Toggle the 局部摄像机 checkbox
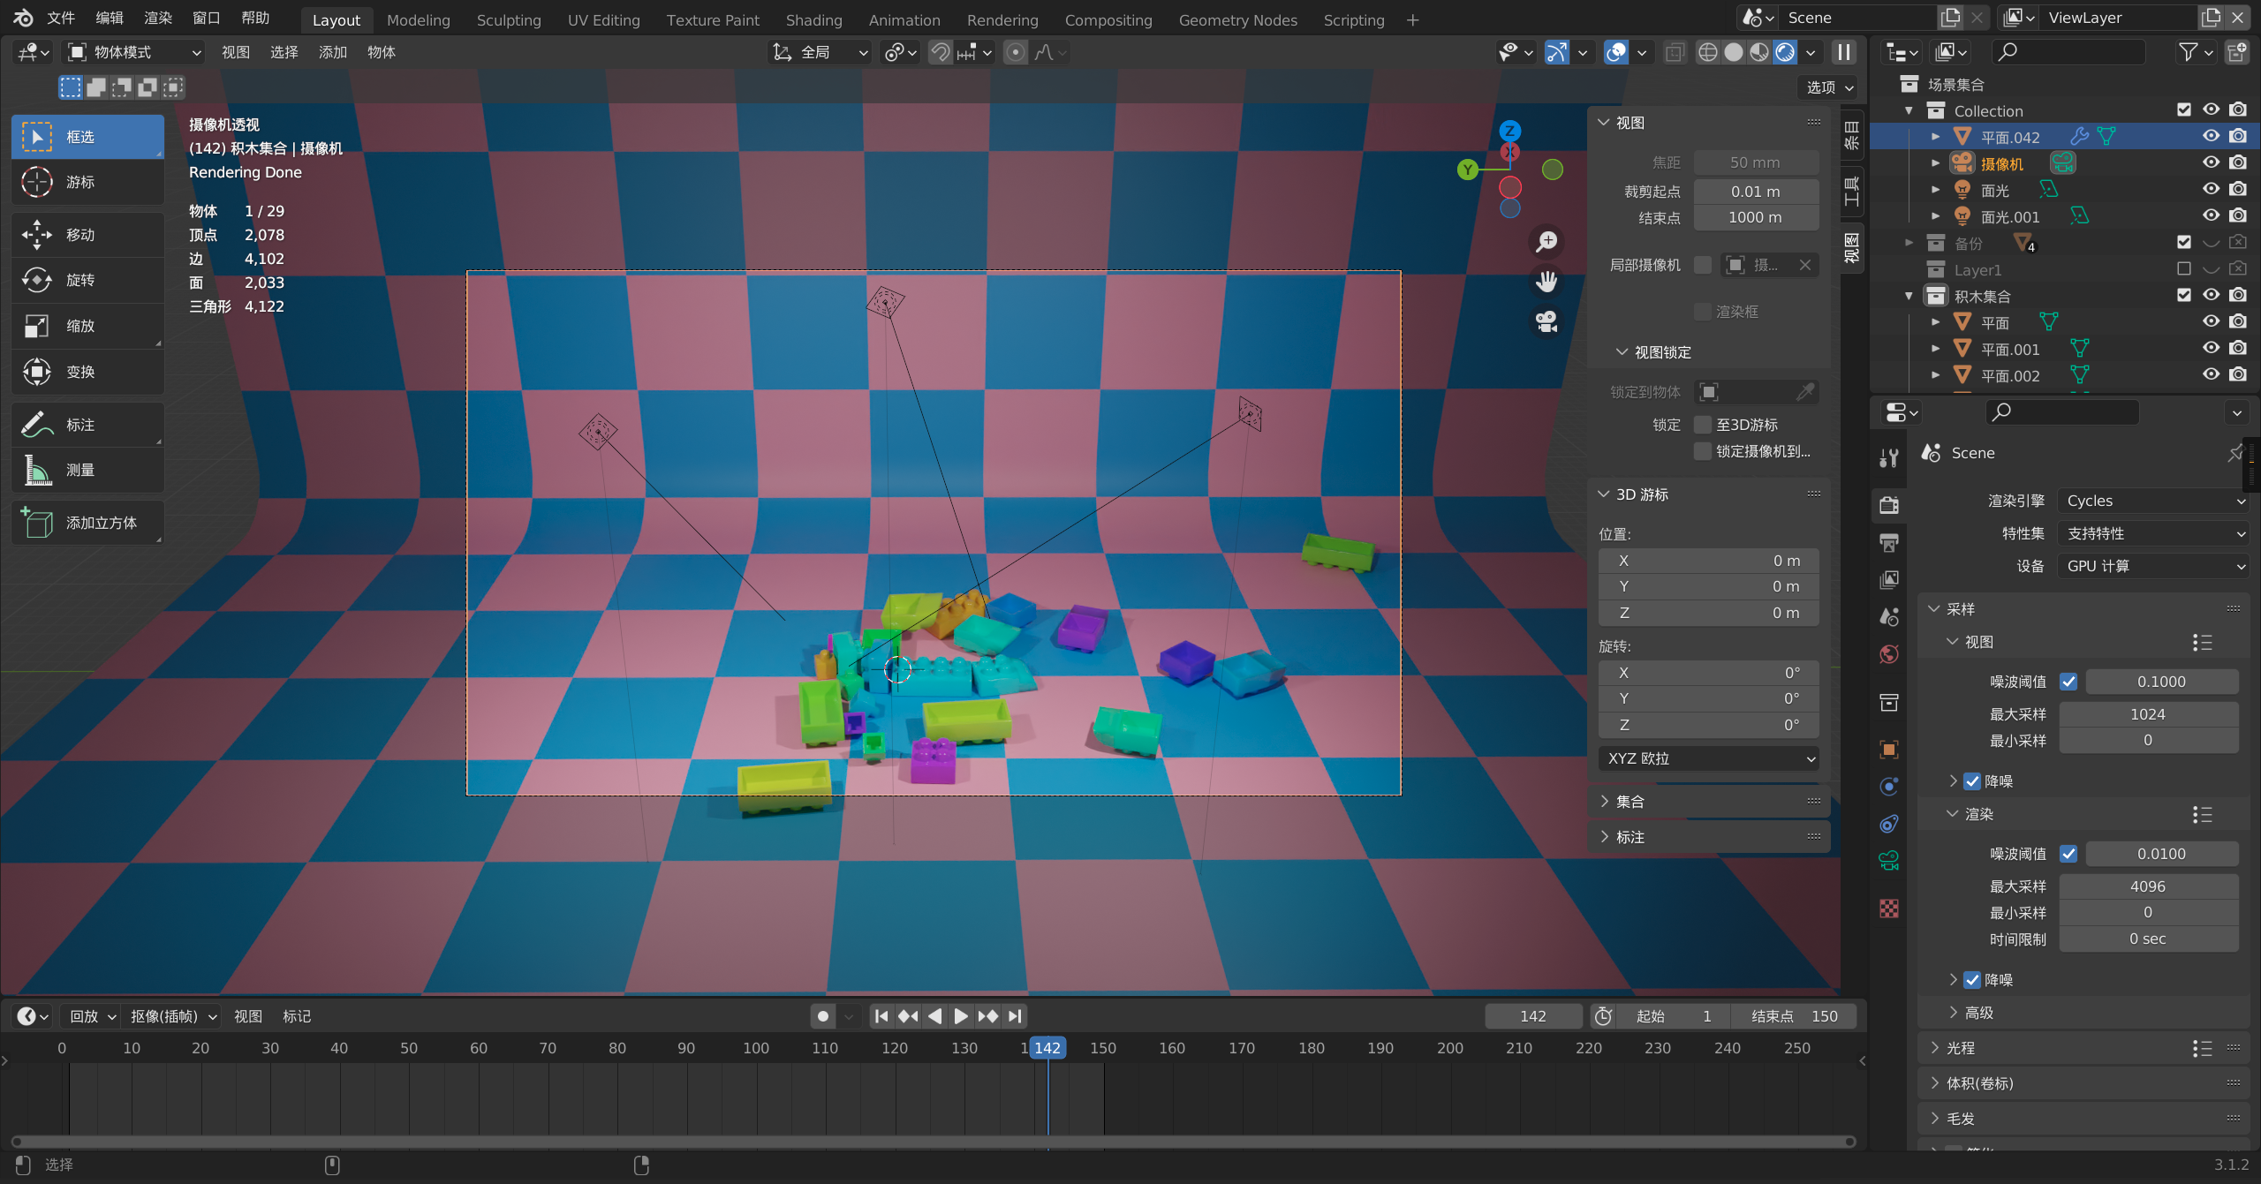This screenshot has height=1184, width=2261. pos(1703,265)
